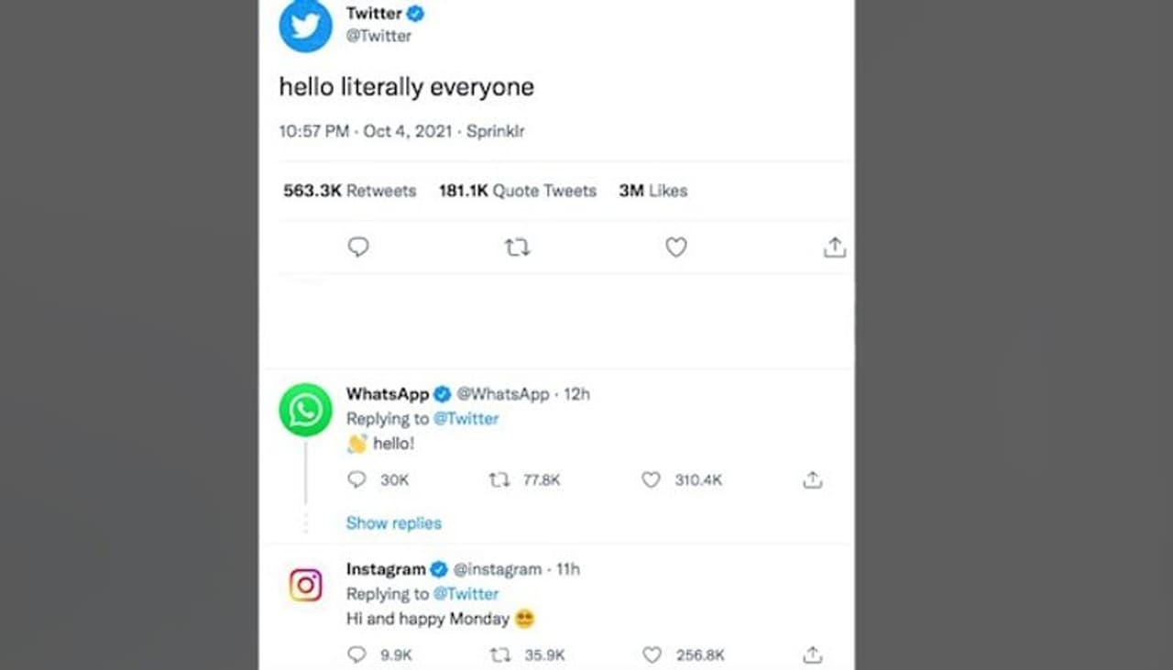Open the Twitter profile avatar
Image resolution: width=1173 pixels, height=670 pixels.
pos(305,26)
